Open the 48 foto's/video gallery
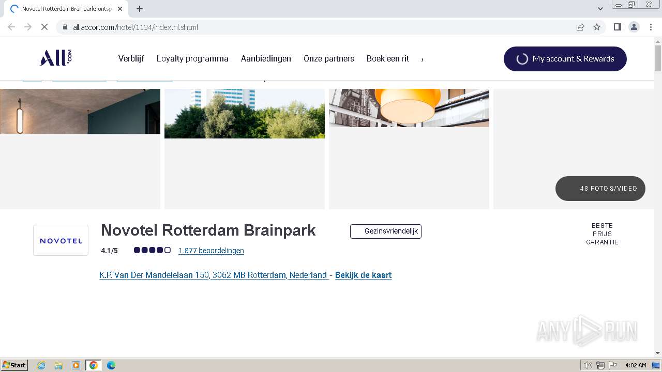Viewport: 662px width, 372px height. (x=600, y=189)
